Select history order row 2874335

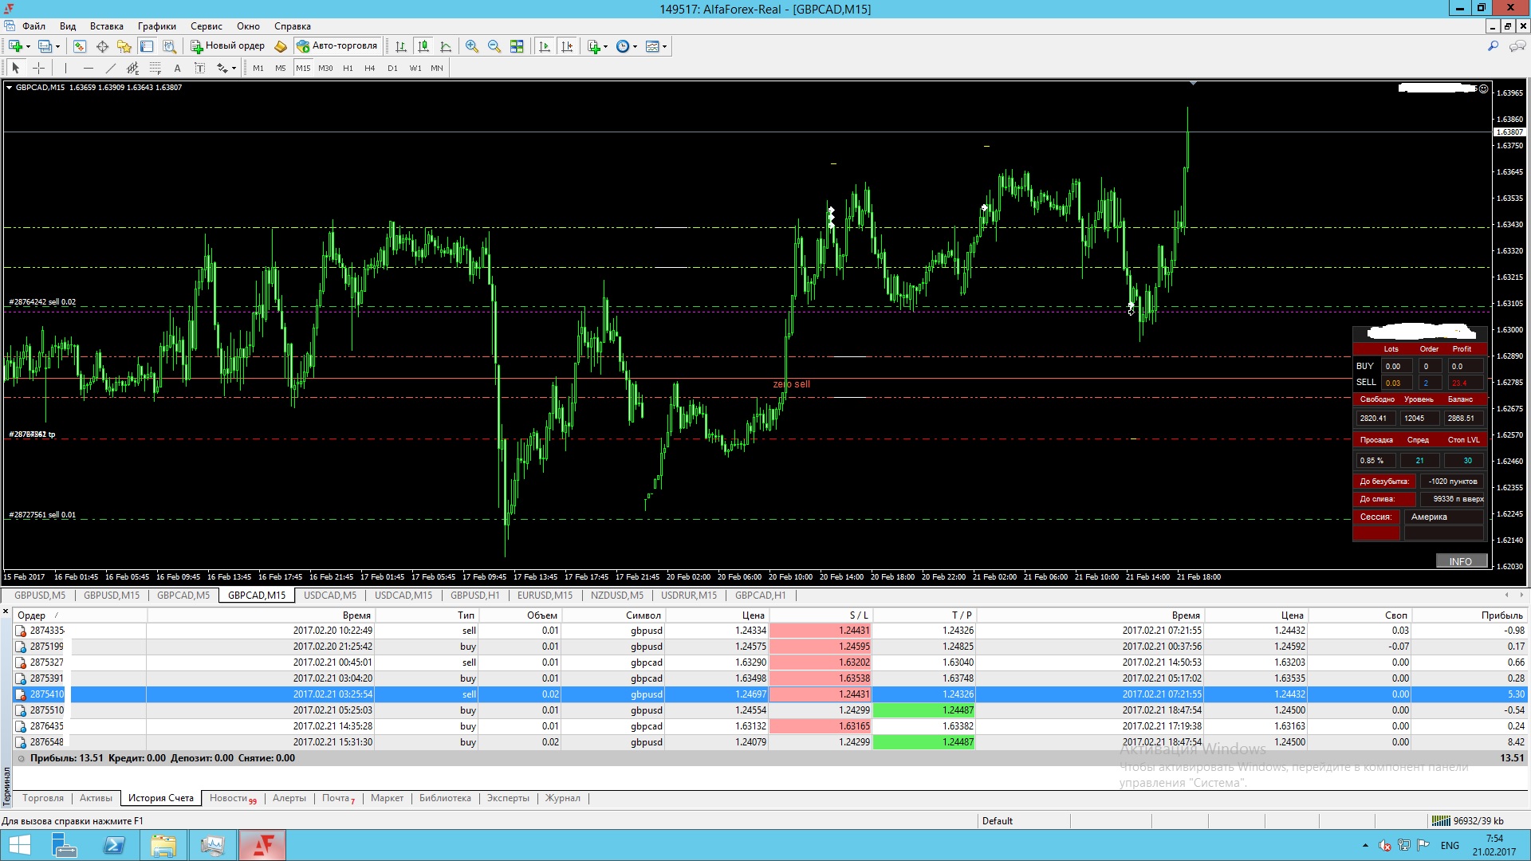(770, 631)
